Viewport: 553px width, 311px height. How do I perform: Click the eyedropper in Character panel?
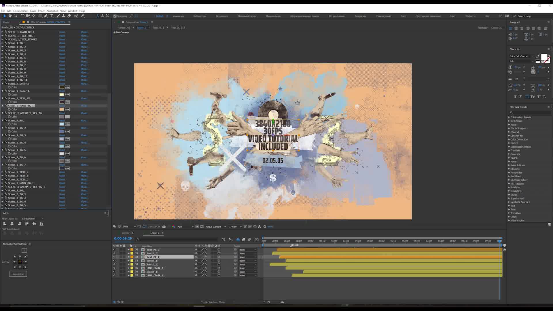(x=538, y=56)
